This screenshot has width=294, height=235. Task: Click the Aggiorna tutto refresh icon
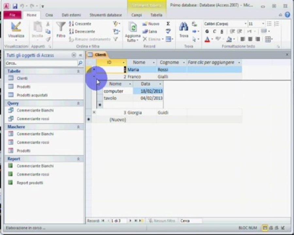133,28
